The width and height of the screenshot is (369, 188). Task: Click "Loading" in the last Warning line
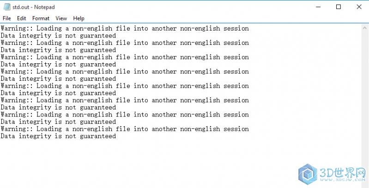point(49,129)
